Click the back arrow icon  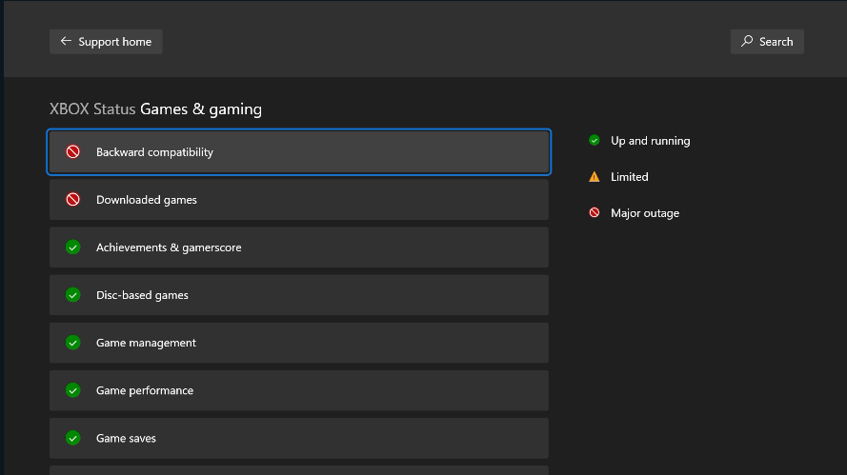66,41
